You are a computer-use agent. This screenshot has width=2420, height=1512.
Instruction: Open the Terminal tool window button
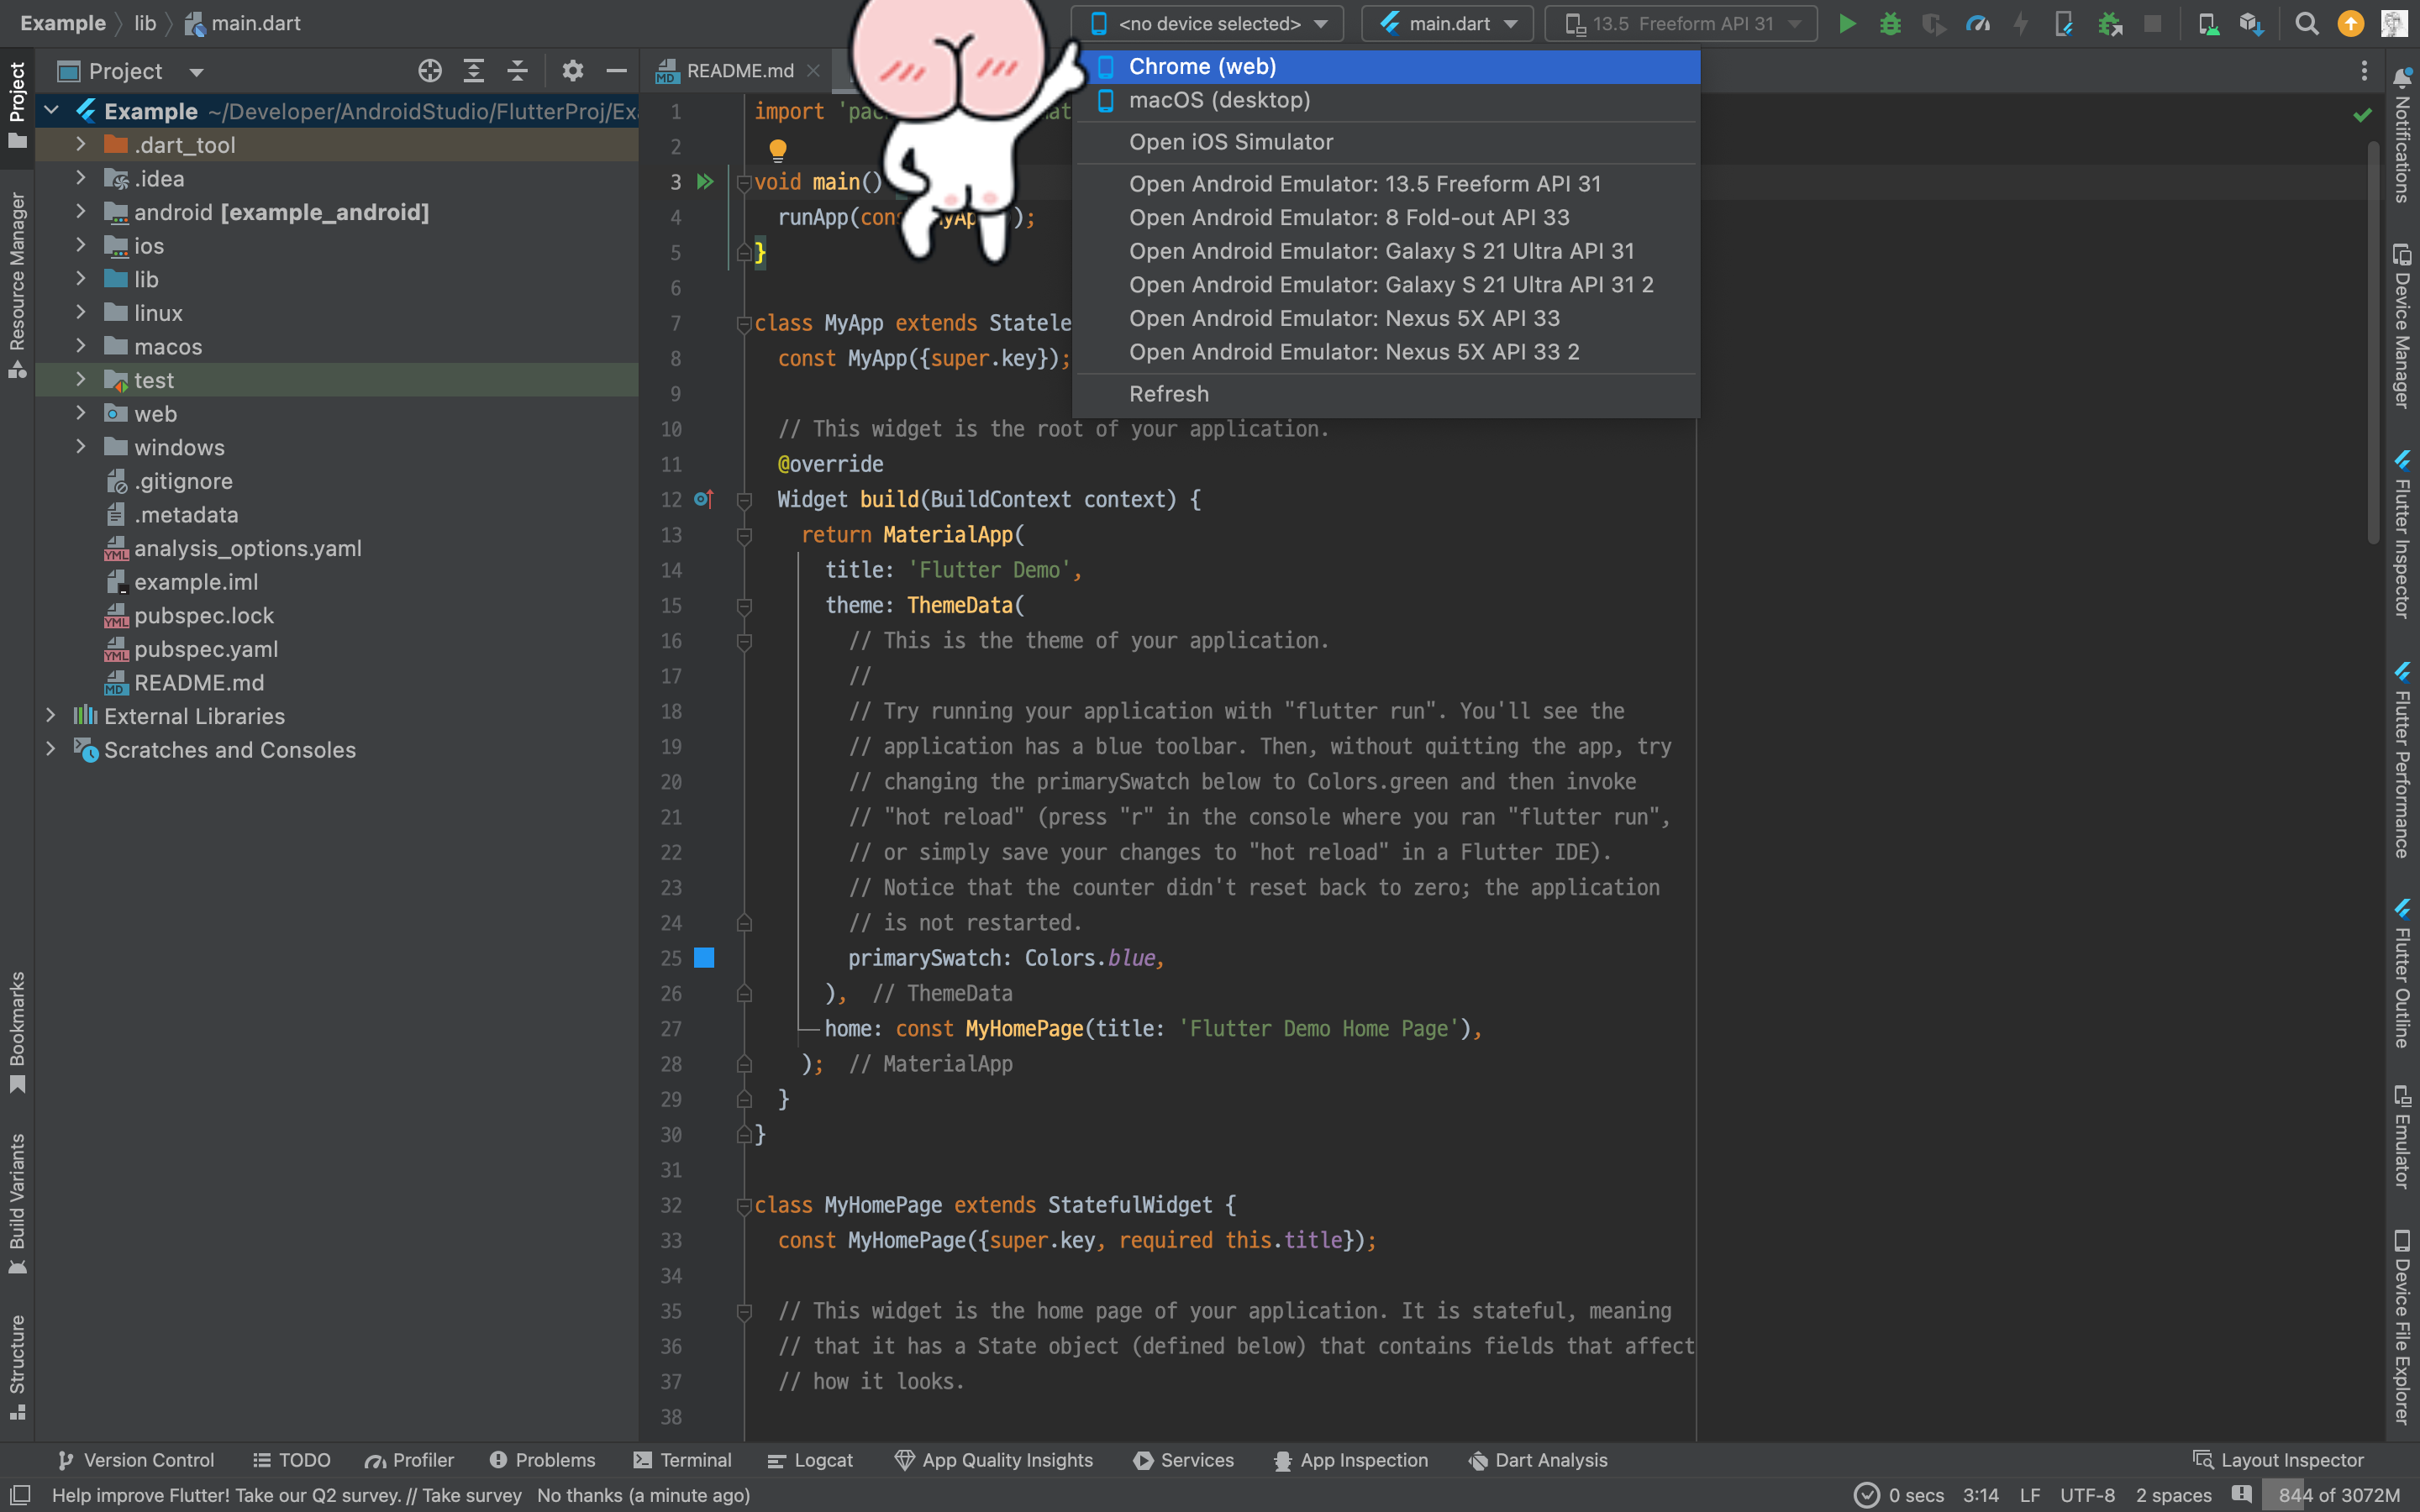click(x=682, y=1460)
